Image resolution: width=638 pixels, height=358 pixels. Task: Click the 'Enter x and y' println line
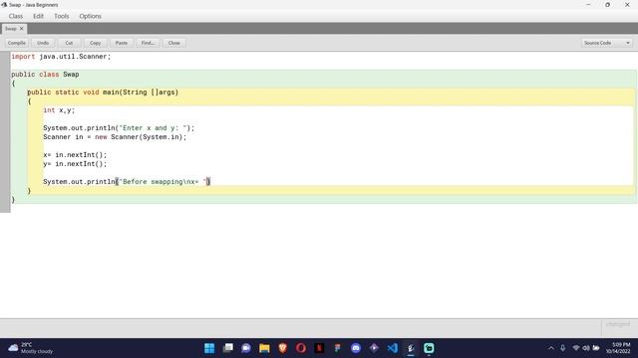point(119,128)
